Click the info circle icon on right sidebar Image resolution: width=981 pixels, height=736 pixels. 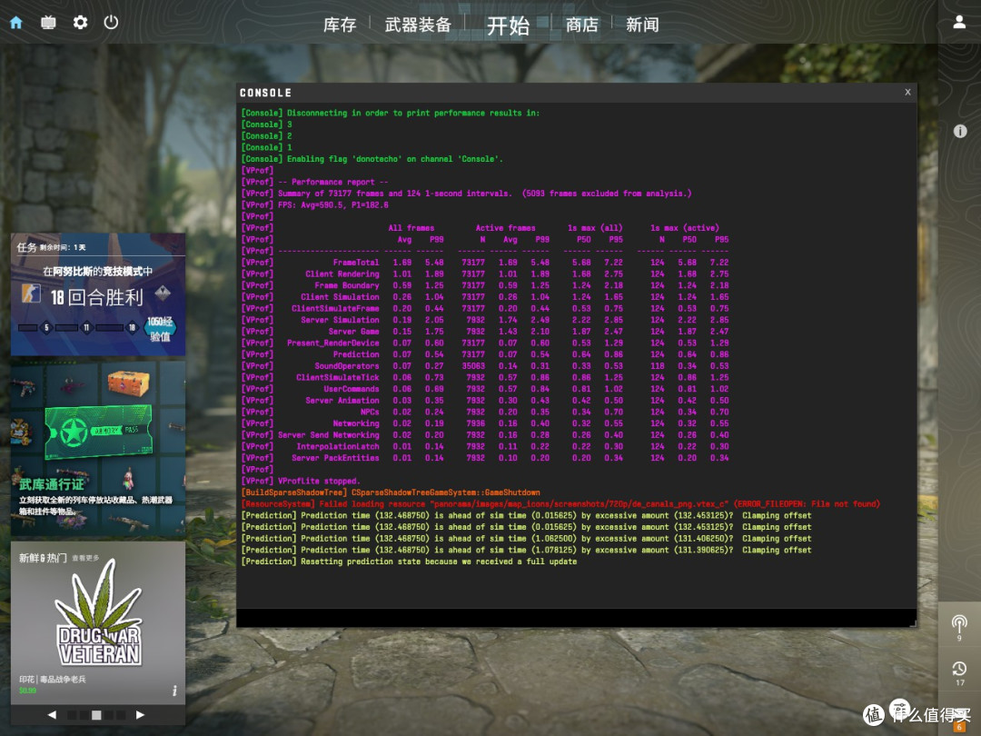click(x=960, y=132)
